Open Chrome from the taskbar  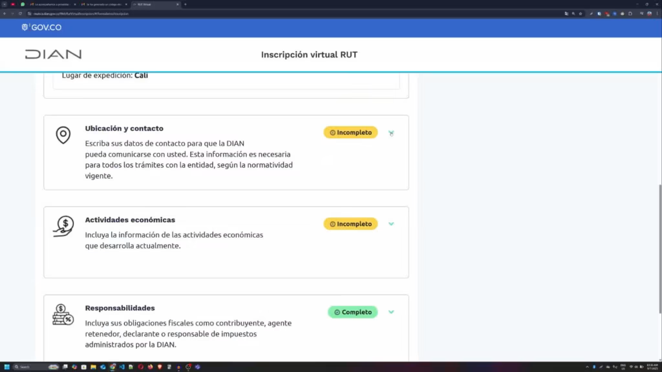pyautogui.click(x=112, y=367)
